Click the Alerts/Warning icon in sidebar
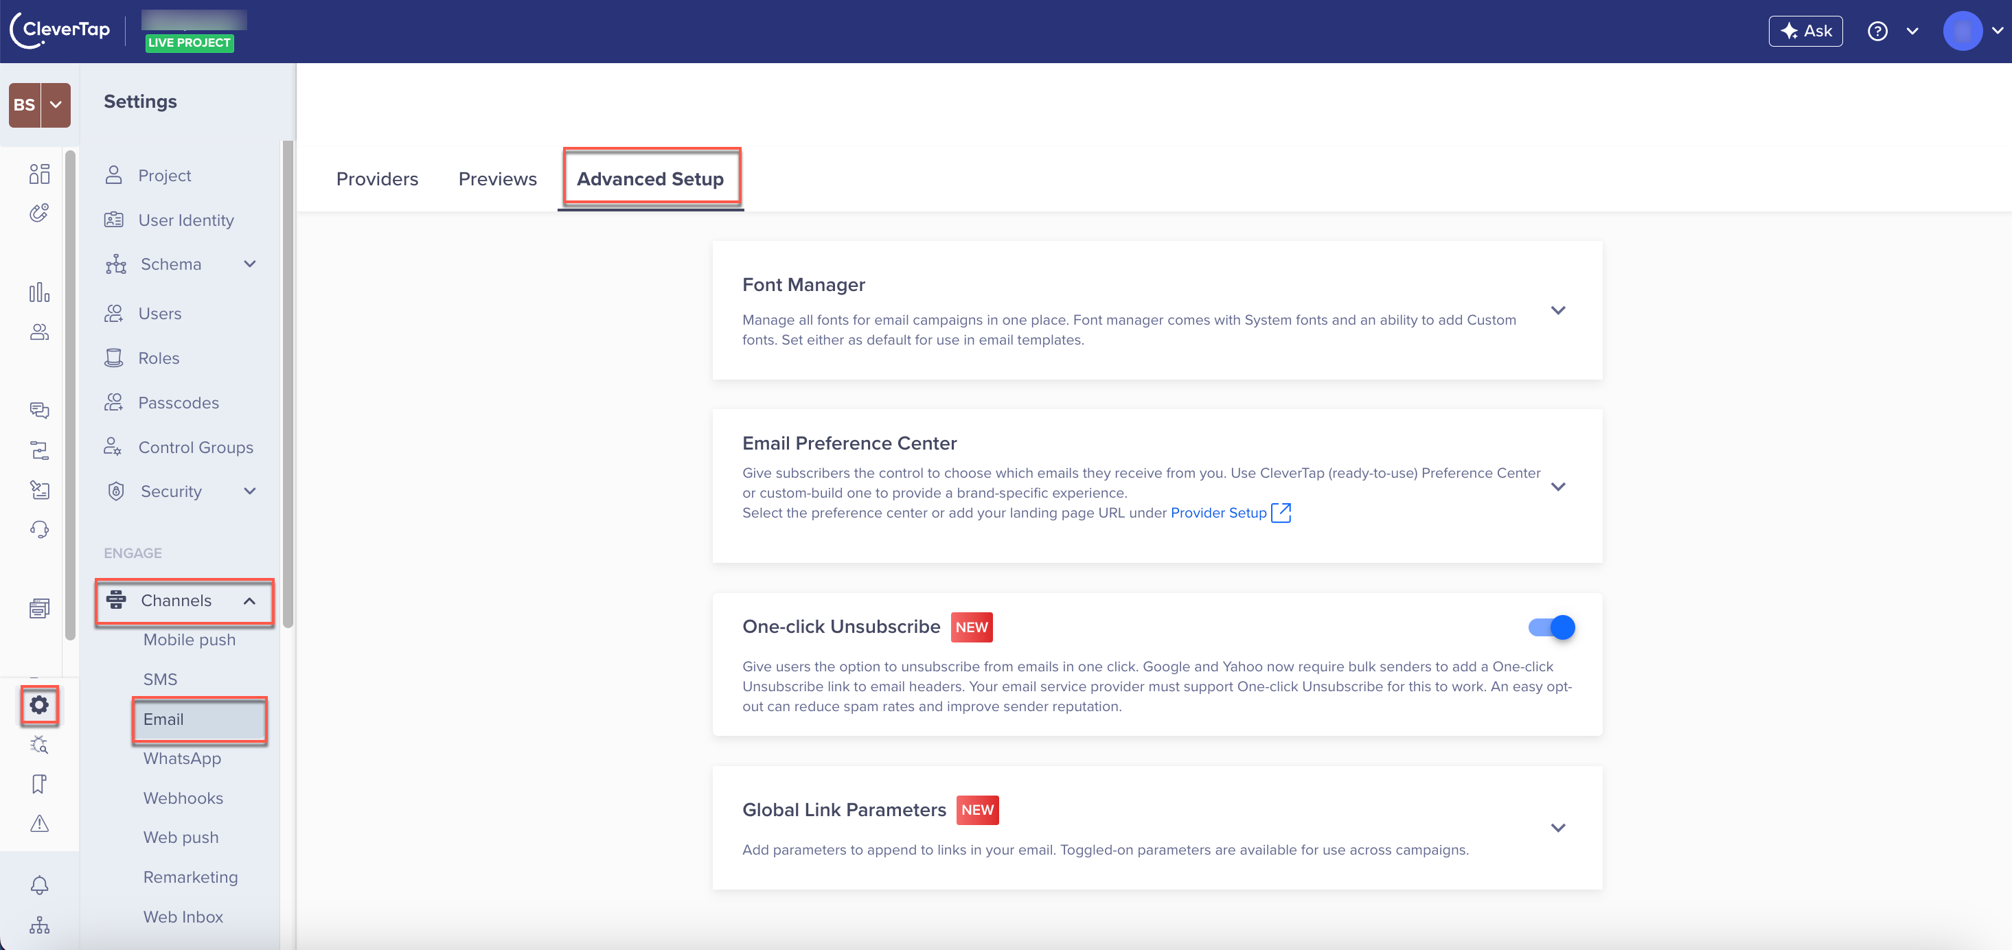The width and height of the screenshot is (2012, 950). pos(37,823)
